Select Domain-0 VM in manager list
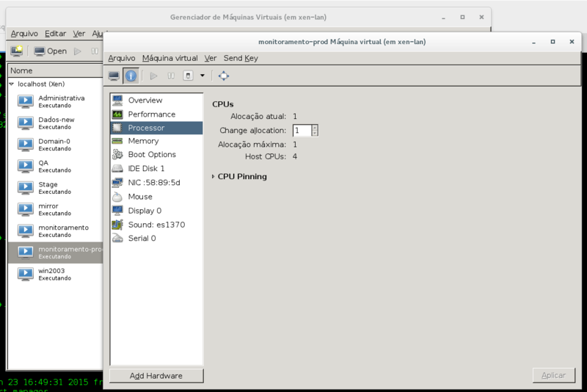 click(56, 145)
